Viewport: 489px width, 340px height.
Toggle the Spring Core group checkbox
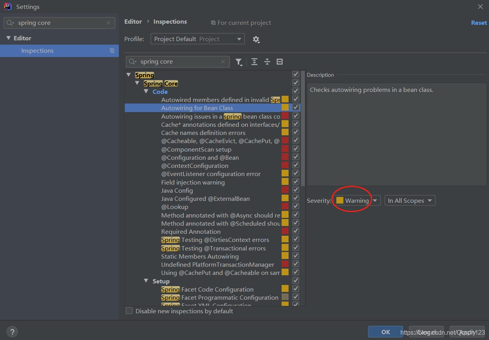coord(296,83)
